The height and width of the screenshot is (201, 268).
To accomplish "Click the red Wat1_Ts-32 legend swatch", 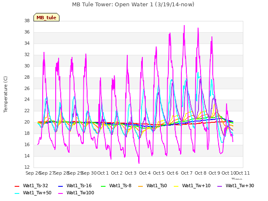I will coord(17,186).
